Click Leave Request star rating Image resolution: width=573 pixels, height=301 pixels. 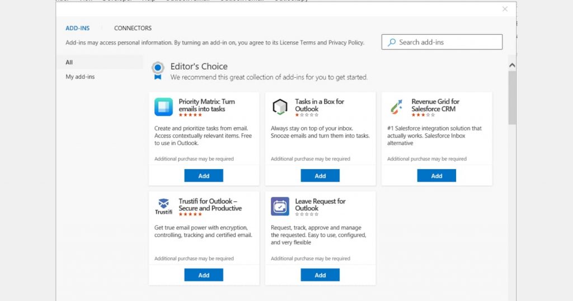tap(307, 214)
